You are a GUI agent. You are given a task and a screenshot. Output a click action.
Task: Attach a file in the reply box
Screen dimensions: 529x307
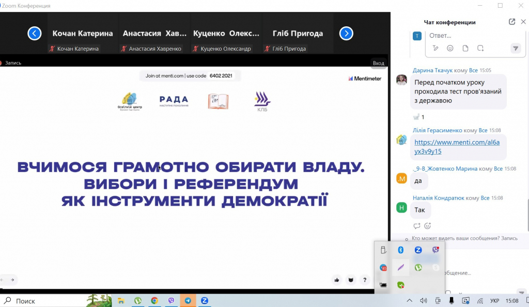point(465,48)
